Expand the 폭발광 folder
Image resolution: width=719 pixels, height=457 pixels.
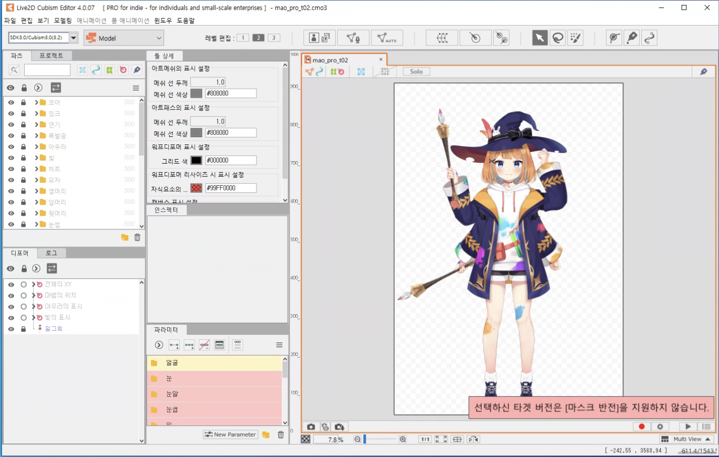36,136
